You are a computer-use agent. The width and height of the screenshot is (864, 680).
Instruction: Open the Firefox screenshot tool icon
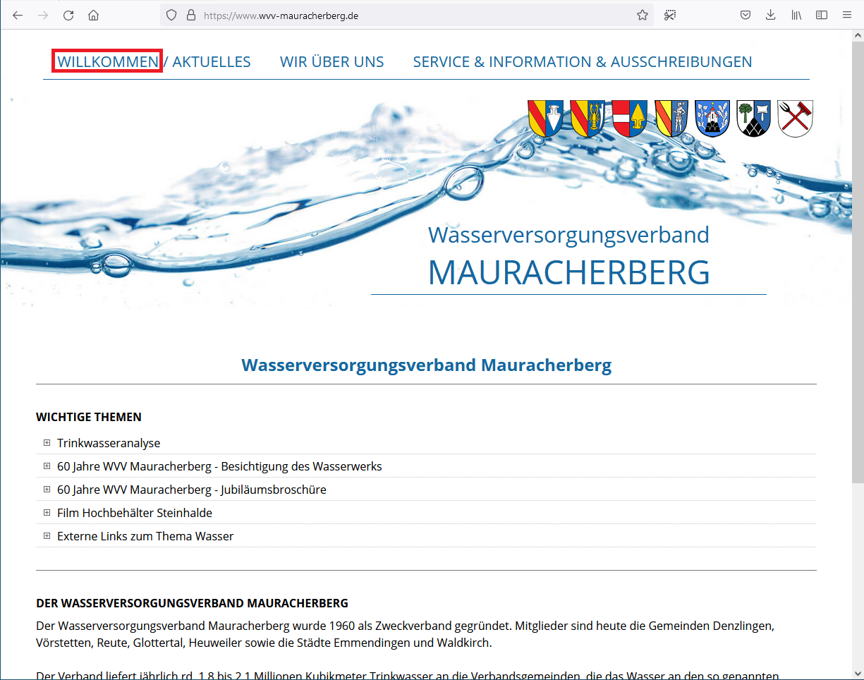(x=670, y=15)
